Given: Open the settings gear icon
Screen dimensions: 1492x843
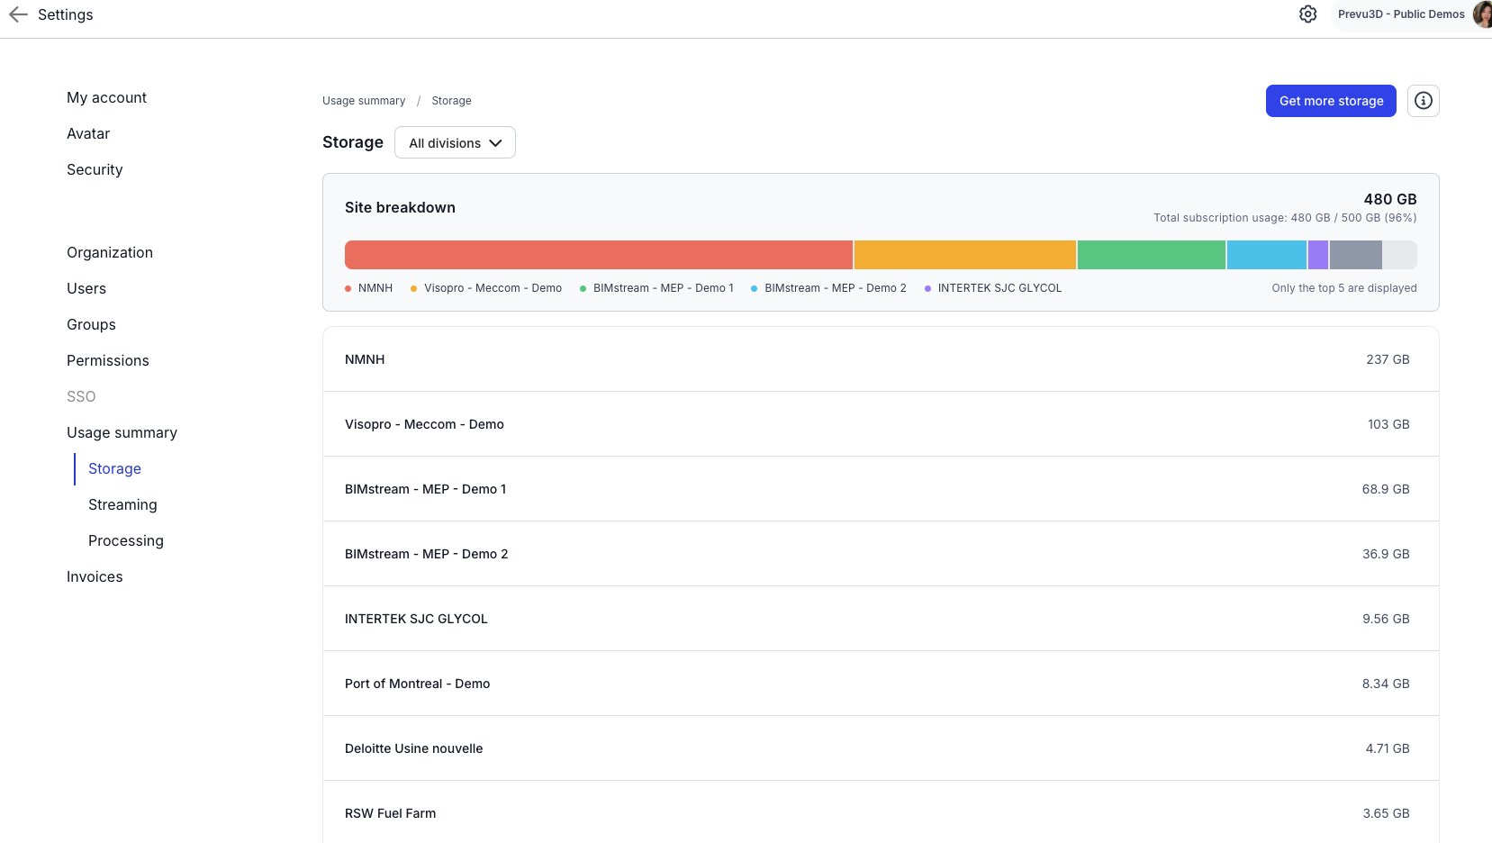Looking at the screenshot, I should coord(1307,14).
